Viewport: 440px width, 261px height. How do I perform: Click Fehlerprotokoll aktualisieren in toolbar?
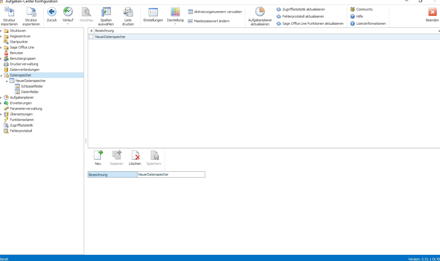(300, 16)
